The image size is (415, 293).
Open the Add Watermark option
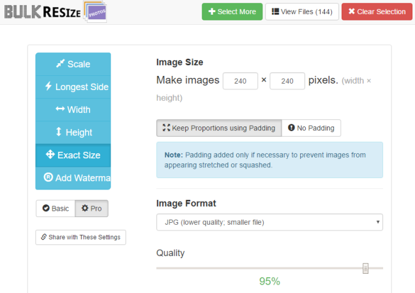point(73,178)
